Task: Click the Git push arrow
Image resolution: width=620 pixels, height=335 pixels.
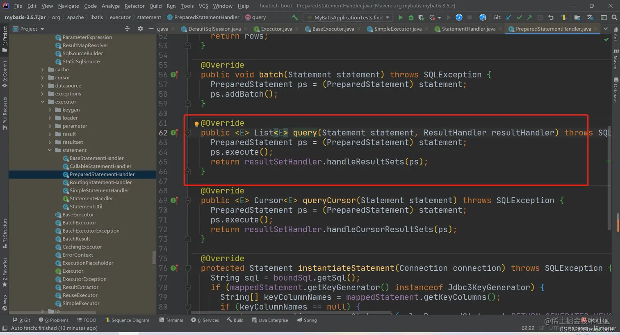Action: [x=529, y=17]
